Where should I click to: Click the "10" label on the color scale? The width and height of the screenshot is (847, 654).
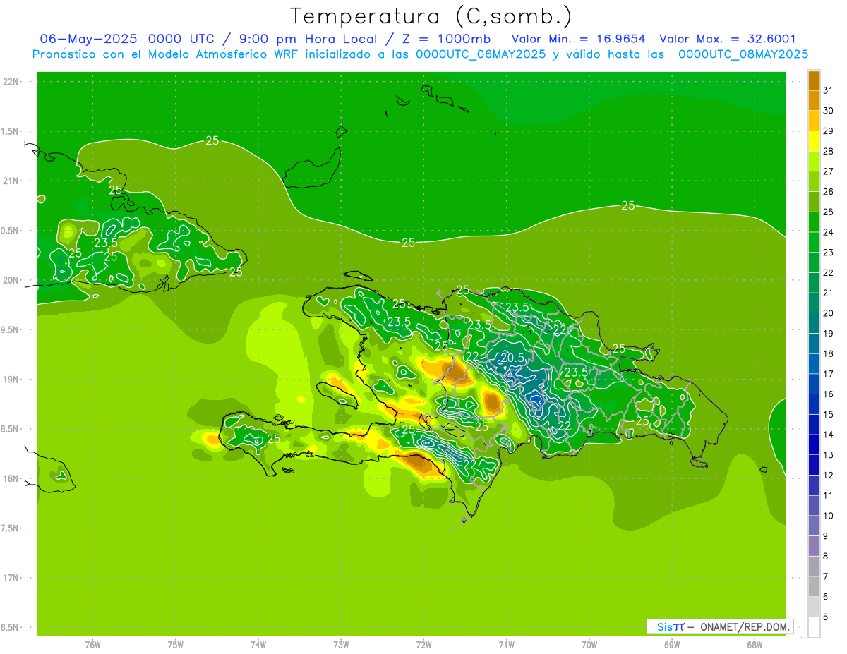(828, 516)
